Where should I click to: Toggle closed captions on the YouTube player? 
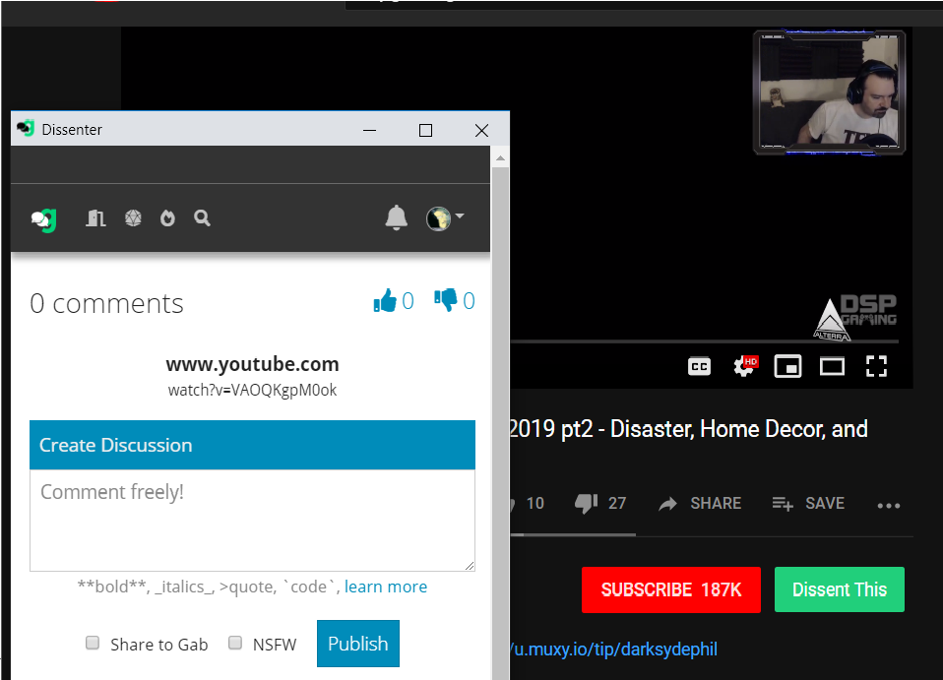700,366
